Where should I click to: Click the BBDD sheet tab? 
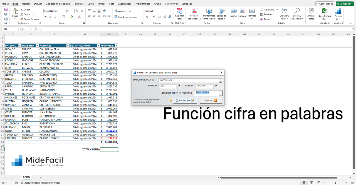click(26, 177)
